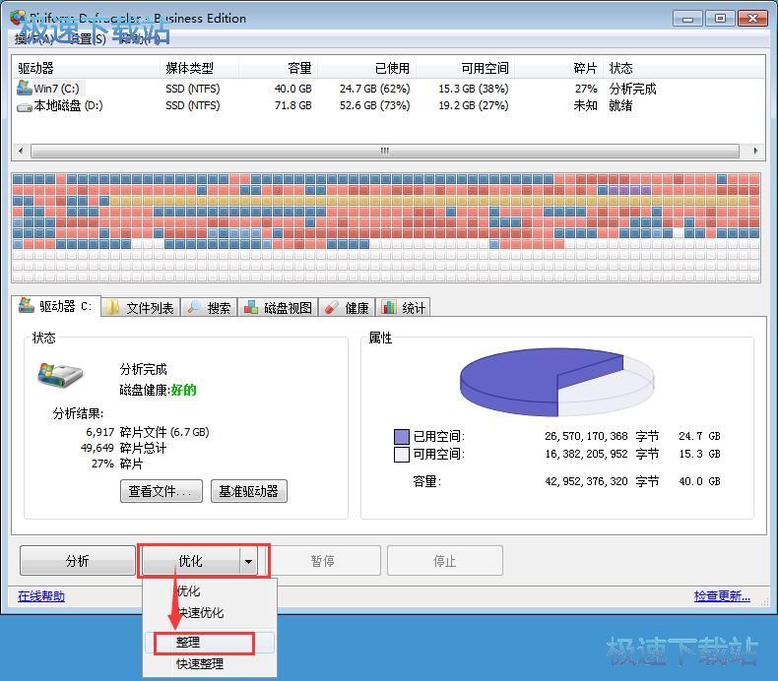Click the 15.3 GB (38%) free cell
Image resolution: width=778 pixels, height=681 pixels.
click(474, 89)
